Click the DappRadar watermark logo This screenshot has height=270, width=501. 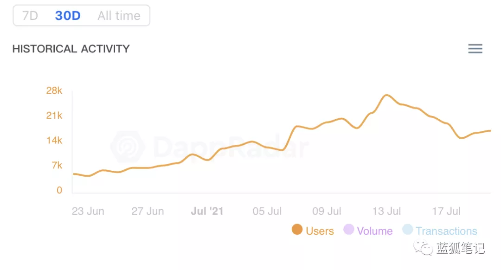[x=128, y=147]
